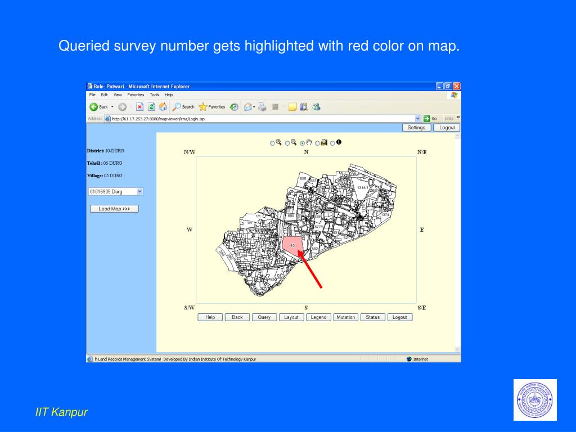Expand the Back button dropdown arrow

(111, 106)
